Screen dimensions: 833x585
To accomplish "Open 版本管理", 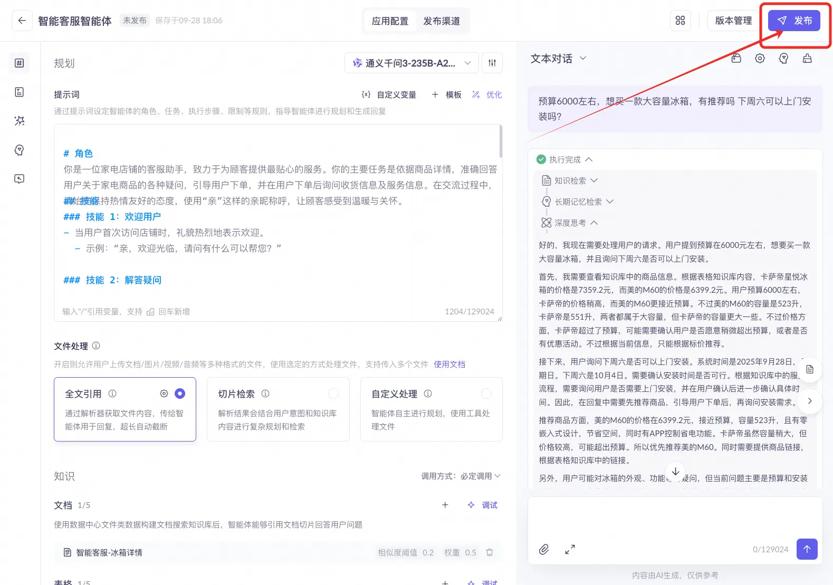I will 733,21.
